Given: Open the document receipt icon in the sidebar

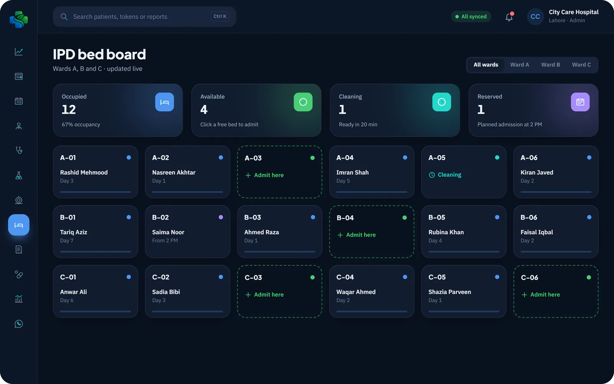Looking at the screenshot, I should coord(19,250).
